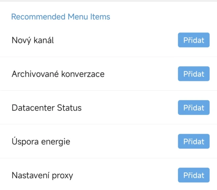Click the Archivované konverzace text

pos(58,74)
